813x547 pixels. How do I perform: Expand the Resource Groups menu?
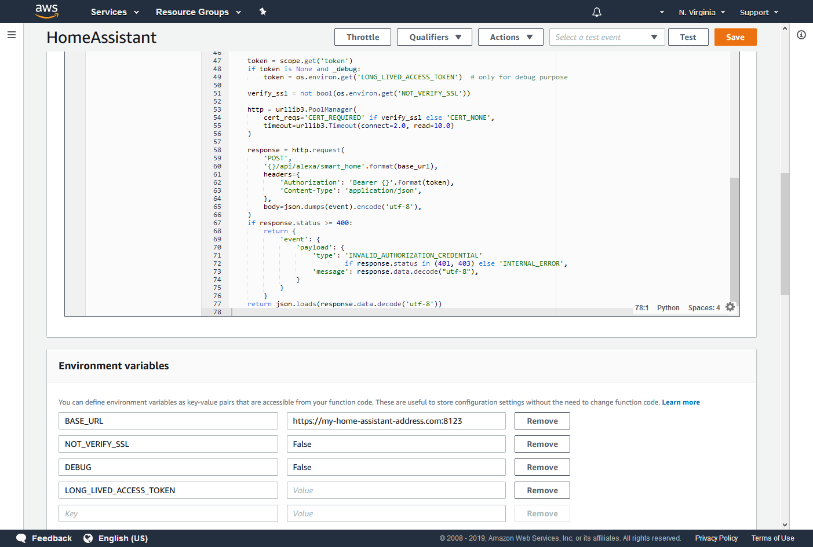pyautogui.click(x=198, y=12)
